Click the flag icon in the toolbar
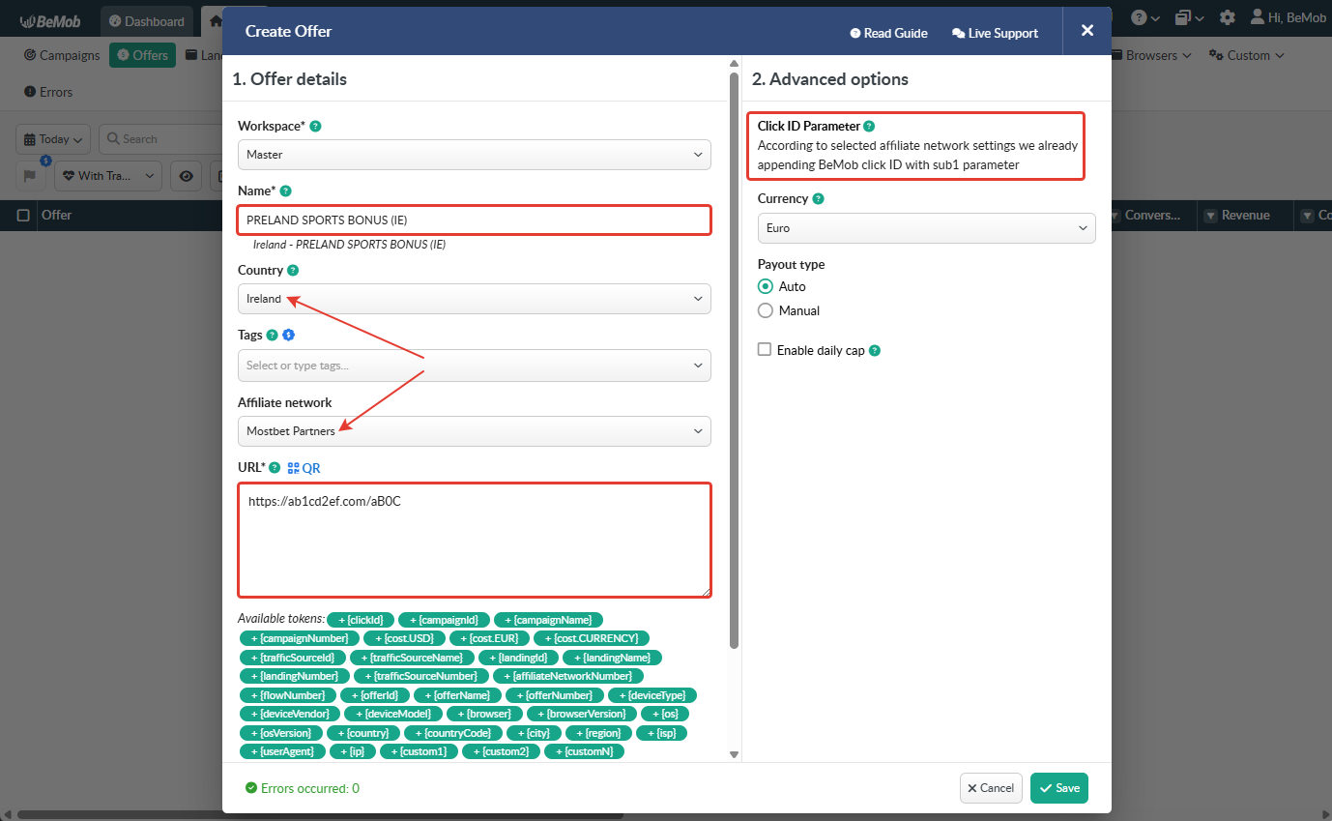 [x=30, y=176]
